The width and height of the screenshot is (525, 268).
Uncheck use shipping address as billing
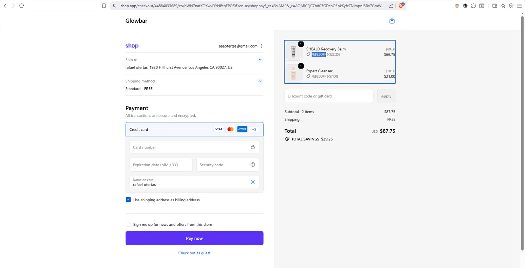click(x=128, y=200)
